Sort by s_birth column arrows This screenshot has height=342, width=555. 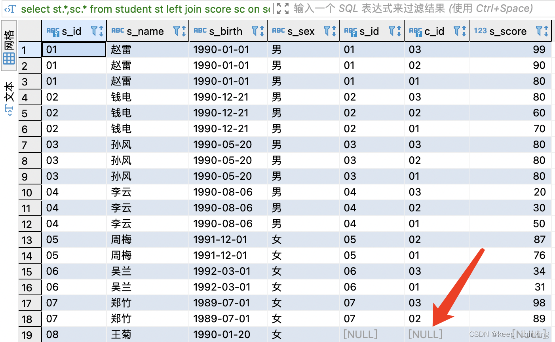tap(262, 31)
